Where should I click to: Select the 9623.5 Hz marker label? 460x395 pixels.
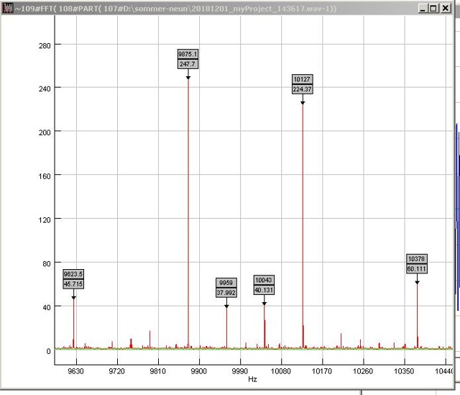pyautogui.click(x=73, y=274)
